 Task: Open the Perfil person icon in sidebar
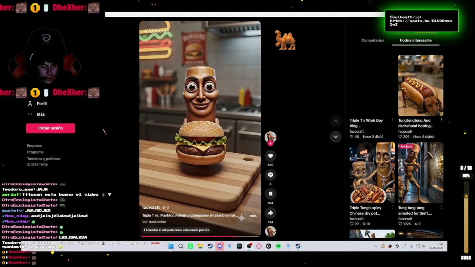tap(30, 104)
